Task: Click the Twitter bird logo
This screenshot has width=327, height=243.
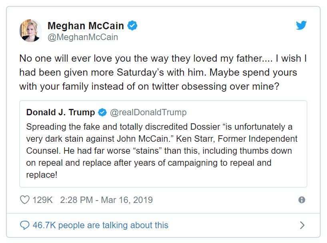Action: pyautogui.click(x=301, y=26)
